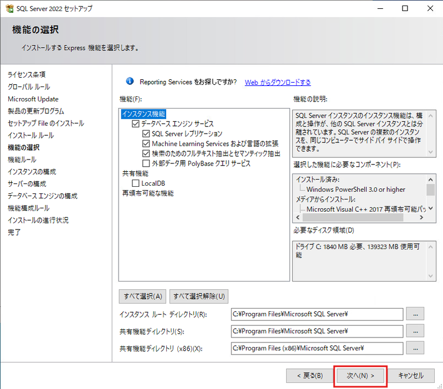The width and height of the screenshot is (443, 389).
Task: Open Web からダウンロードする link
Action: pos(278,82)
